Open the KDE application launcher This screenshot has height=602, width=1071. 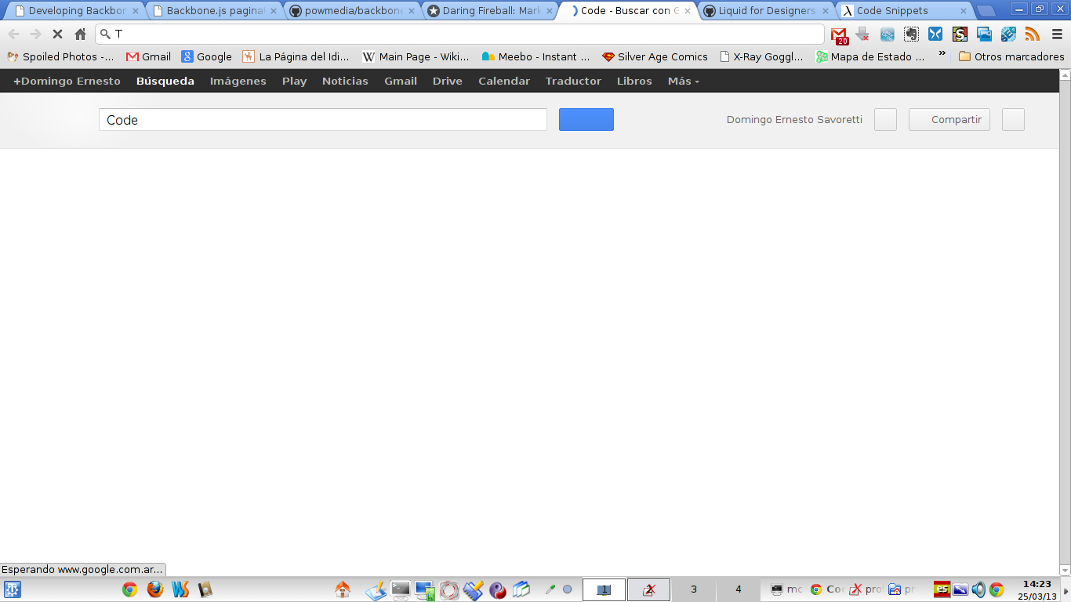(13, 589)
